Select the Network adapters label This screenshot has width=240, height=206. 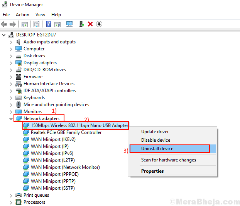pos(42,118)
